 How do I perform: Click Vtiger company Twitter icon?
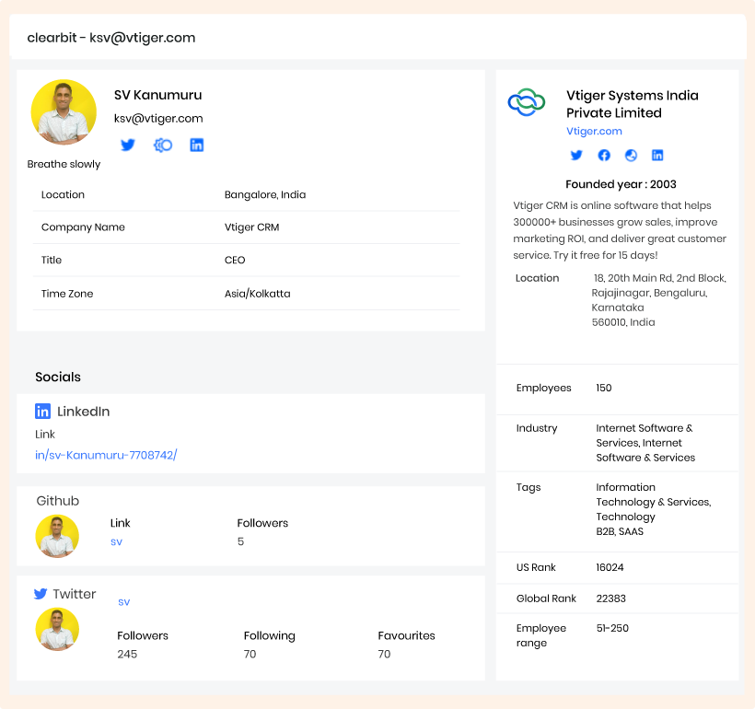tap(576, 156)
